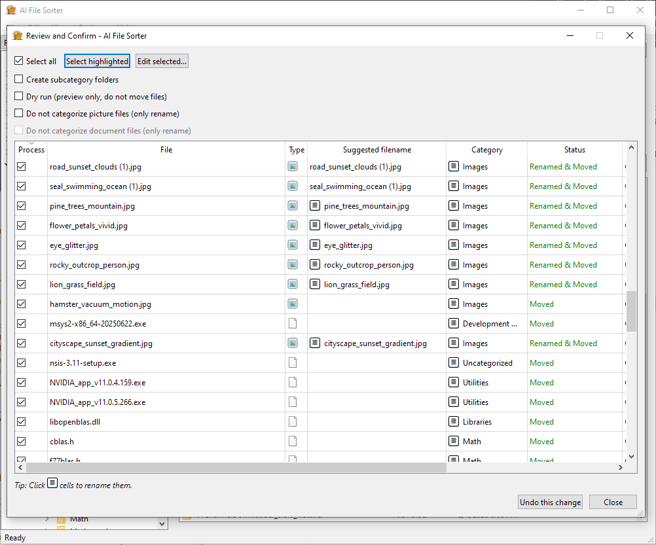Click the Uncategorized category icon for nsis-3.11-setup.exe

[452, 362]
